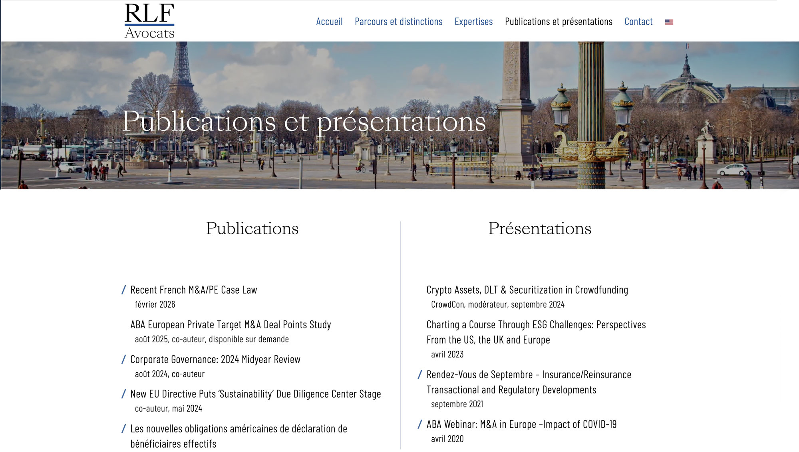Screen dimensions: 799x452
Task: Click slash icon beside ABA Webinar item
Action: (420, 424)
